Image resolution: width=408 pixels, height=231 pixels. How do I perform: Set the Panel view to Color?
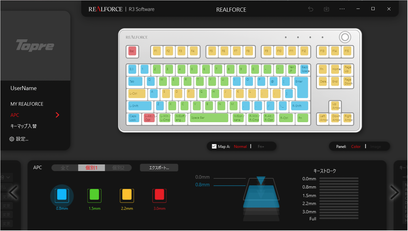click(356, 146)
